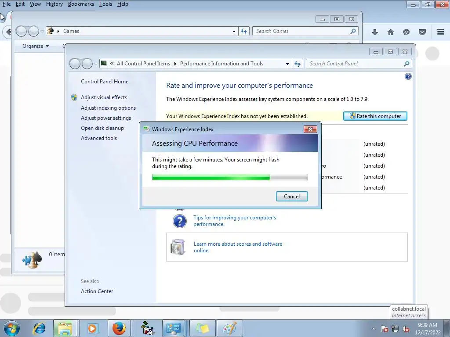Click muted volume tray icon
450x337 pixels.
(406, 329)
